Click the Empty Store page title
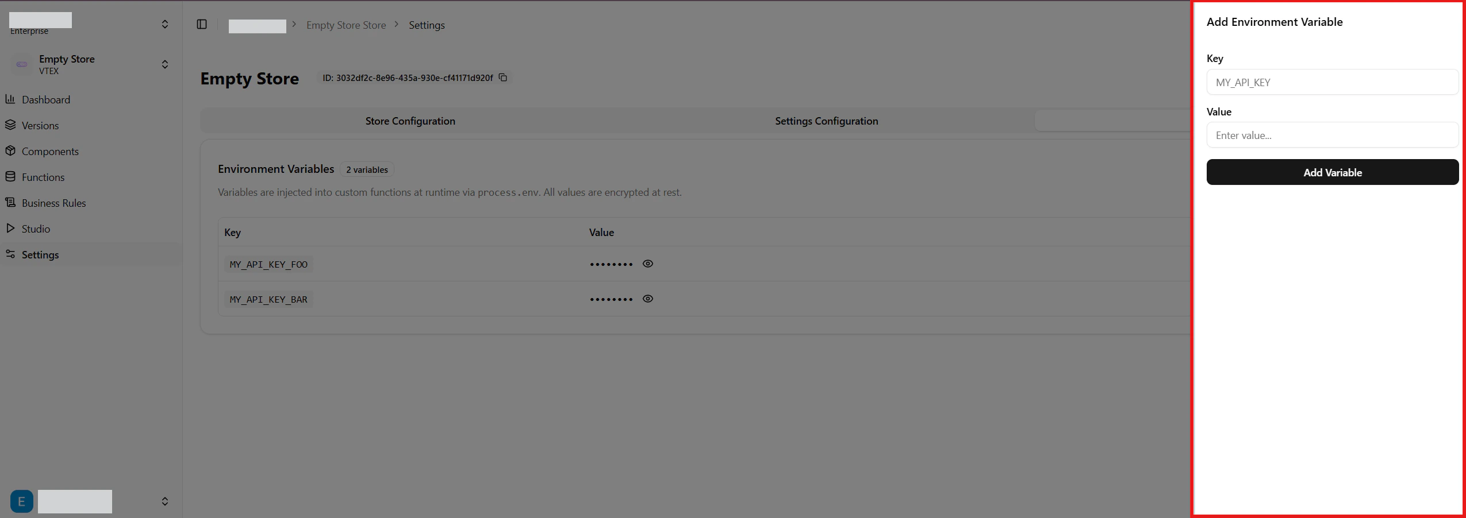The width and height of the screenshot is (1466, 518). [250, 79]
